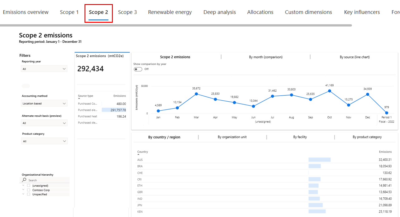Select the Purchased ele... source row
Image resolution: width=400 pixels, height=217 pixels.
[x=102, y=110]
